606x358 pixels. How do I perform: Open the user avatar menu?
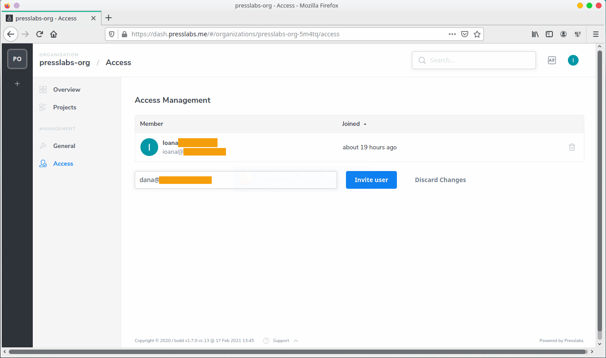pos(573,60)
